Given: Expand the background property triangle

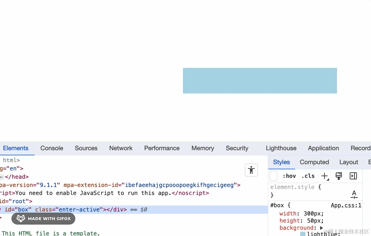Looking at the screenshot, I should tap(321, 228).
